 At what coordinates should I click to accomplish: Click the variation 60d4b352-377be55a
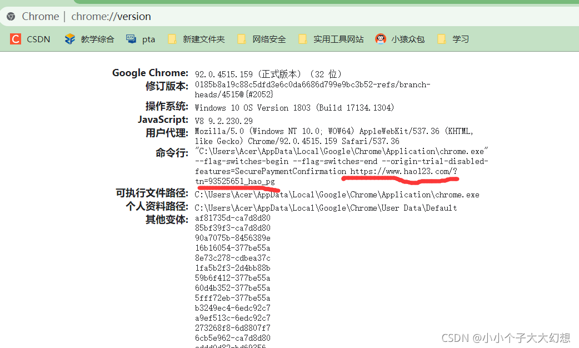click(233, 288)
